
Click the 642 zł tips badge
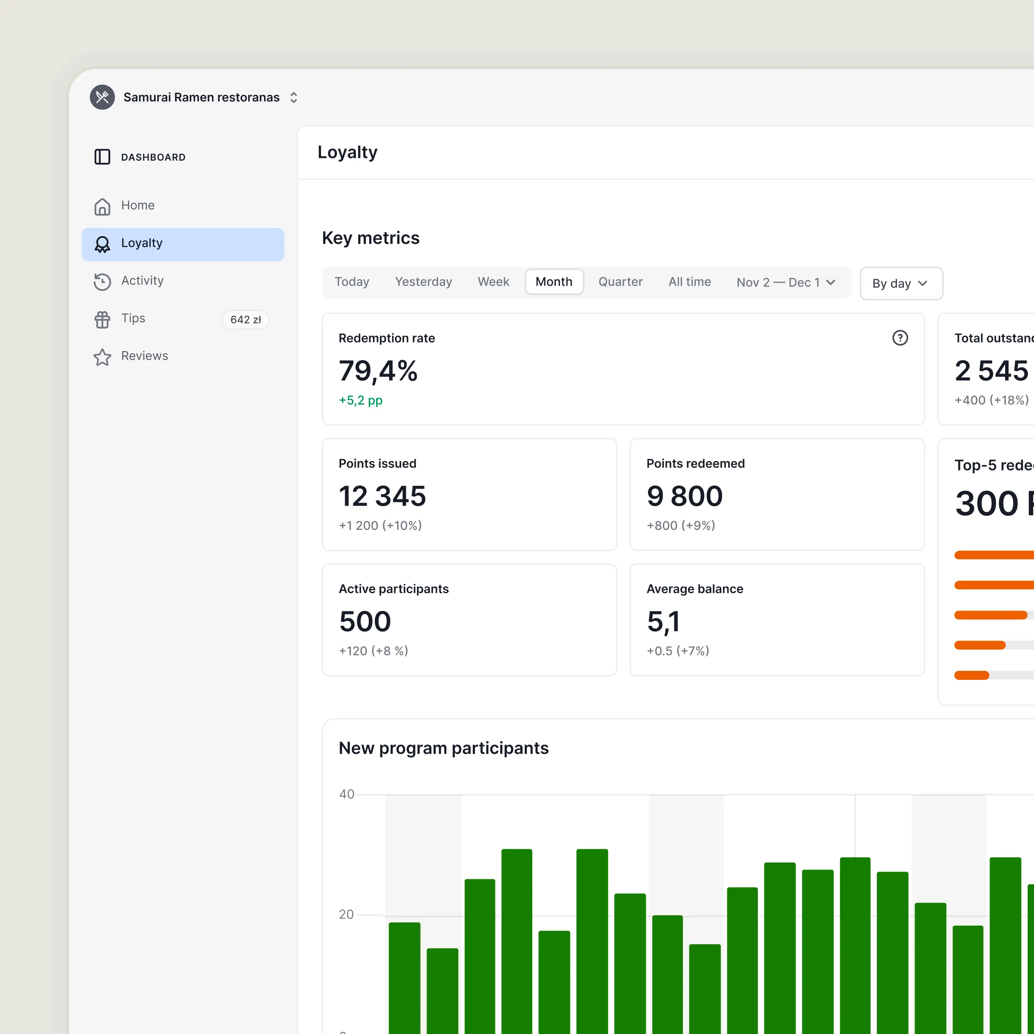tap(246, 320)
